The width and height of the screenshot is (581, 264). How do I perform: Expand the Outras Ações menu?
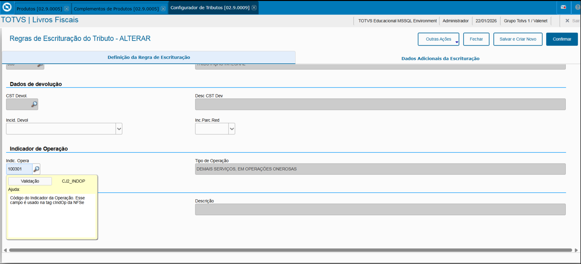point(438,39)
